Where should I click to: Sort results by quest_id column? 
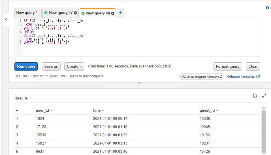[x=209, y=110]
